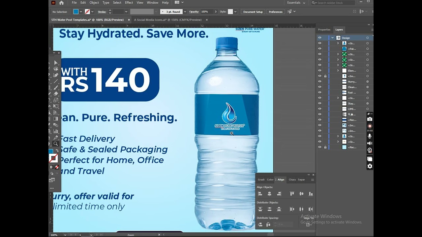Open the Window menu
422x237 pixels.
point(152,3)
